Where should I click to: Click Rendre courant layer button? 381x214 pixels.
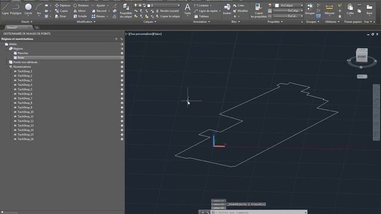167,11
